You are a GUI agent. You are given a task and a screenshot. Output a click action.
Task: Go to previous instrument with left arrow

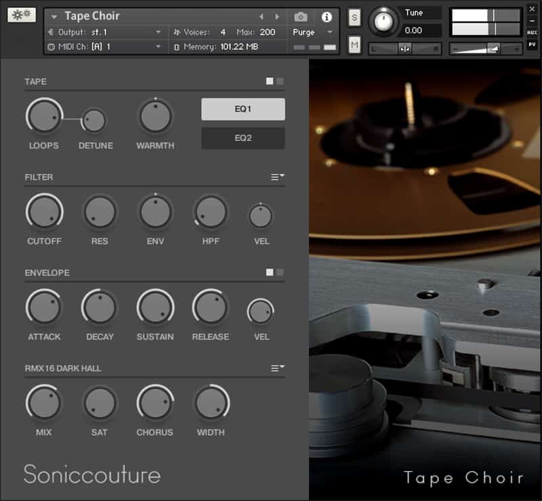click(262, 17)
